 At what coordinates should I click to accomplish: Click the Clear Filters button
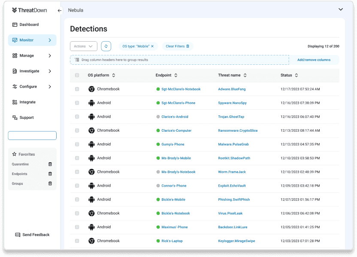tap(177, 46)
